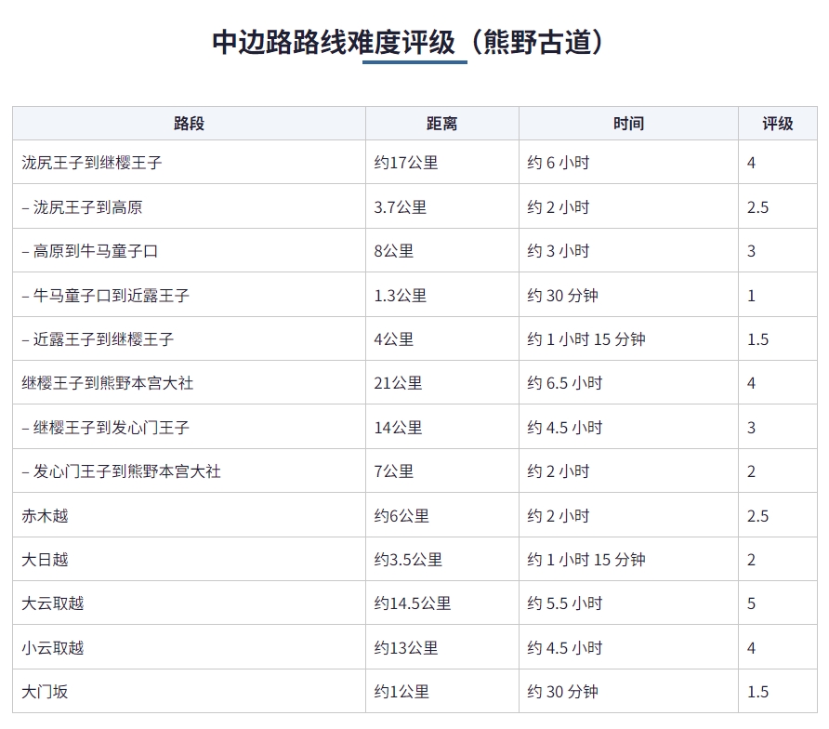Click the 牛马童子口到近露王子 segment cell
The height and width of the screenshot is (729, 829).
(x=189, y=295)
